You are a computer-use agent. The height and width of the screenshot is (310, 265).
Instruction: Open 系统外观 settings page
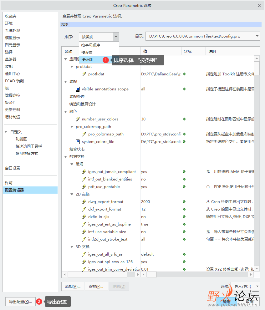click(x=13, y=31)
